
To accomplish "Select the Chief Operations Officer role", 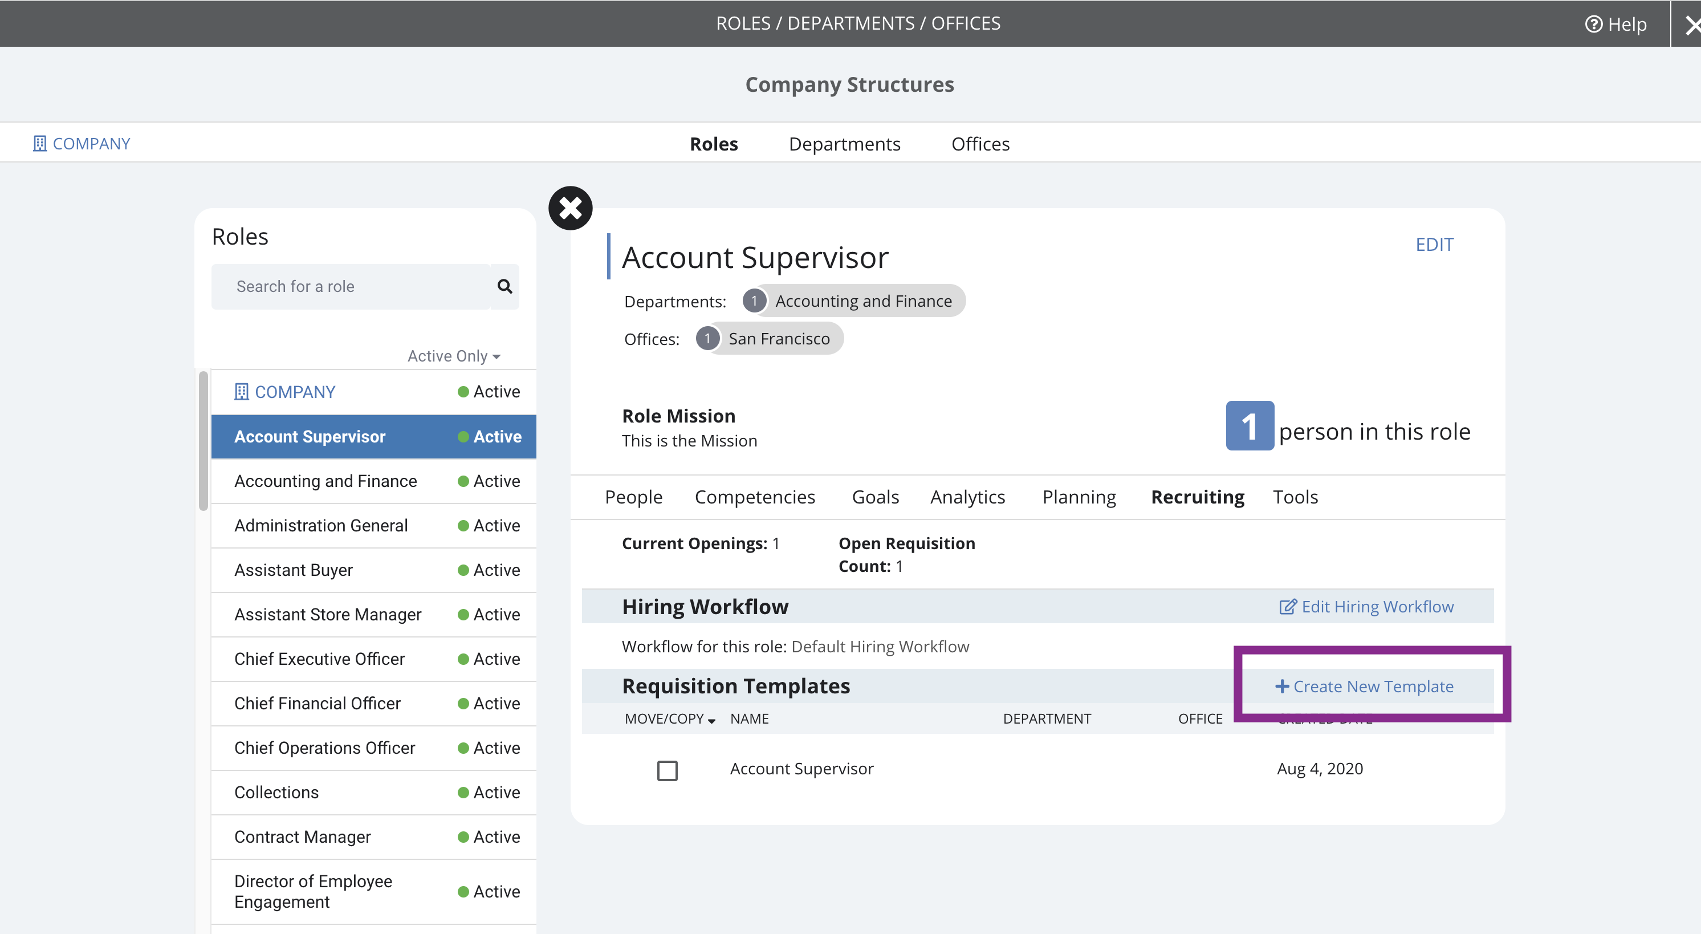I will [374, 748].
